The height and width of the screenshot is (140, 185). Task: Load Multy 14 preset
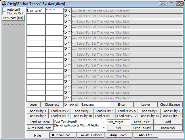click(x=171, y=116)
